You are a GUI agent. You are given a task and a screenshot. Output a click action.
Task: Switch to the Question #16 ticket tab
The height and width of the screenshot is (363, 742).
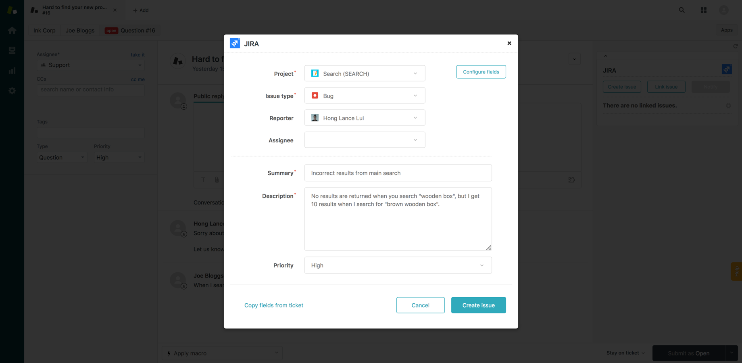[x=130, y=30]
